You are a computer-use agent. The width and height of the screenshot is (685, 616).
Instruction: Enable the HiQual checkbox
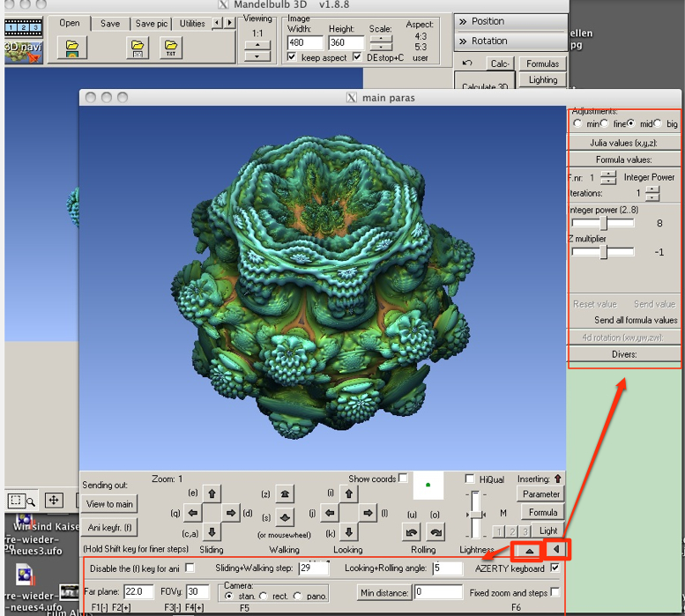coord(470,479)
